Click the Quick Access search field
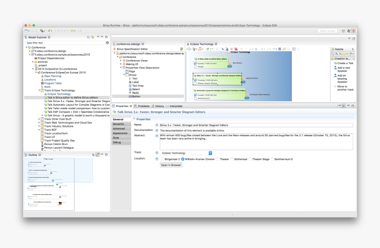Viewport: 380px width, 248px height. [x=327, y=31]
